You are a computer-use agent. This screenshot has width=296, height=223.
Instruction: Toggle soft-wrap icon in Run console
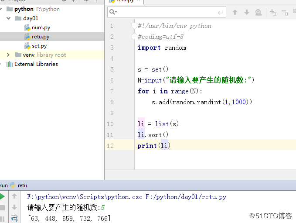coord(14,219)
